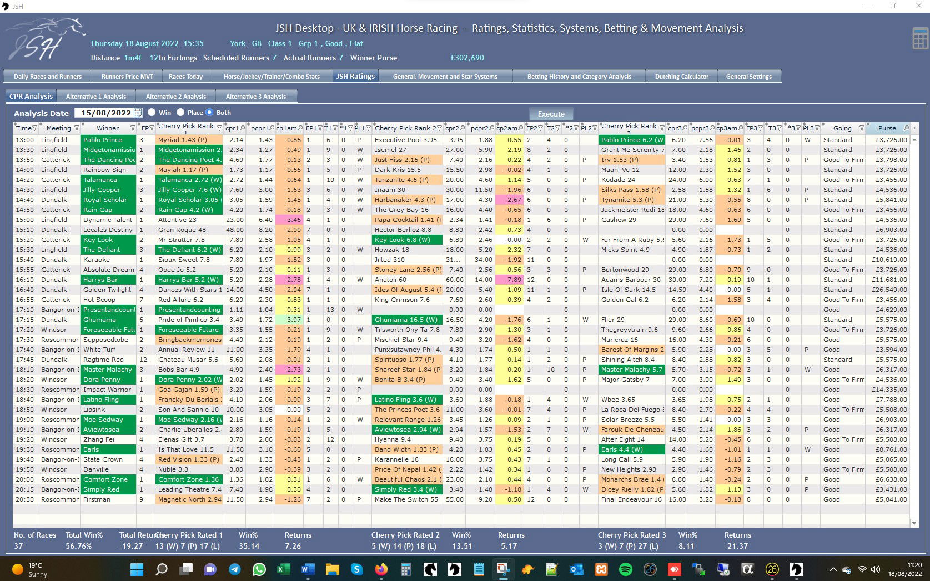This screenshot has height=581, width=930.
Task: Open Excel from the taskbar
Action: tap(283, 569)
